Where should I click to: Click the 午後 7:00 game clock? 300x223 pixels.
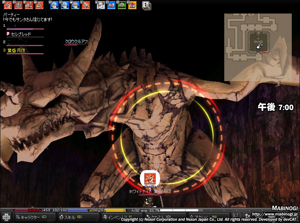pyautogui.click(x=276, y=107)
